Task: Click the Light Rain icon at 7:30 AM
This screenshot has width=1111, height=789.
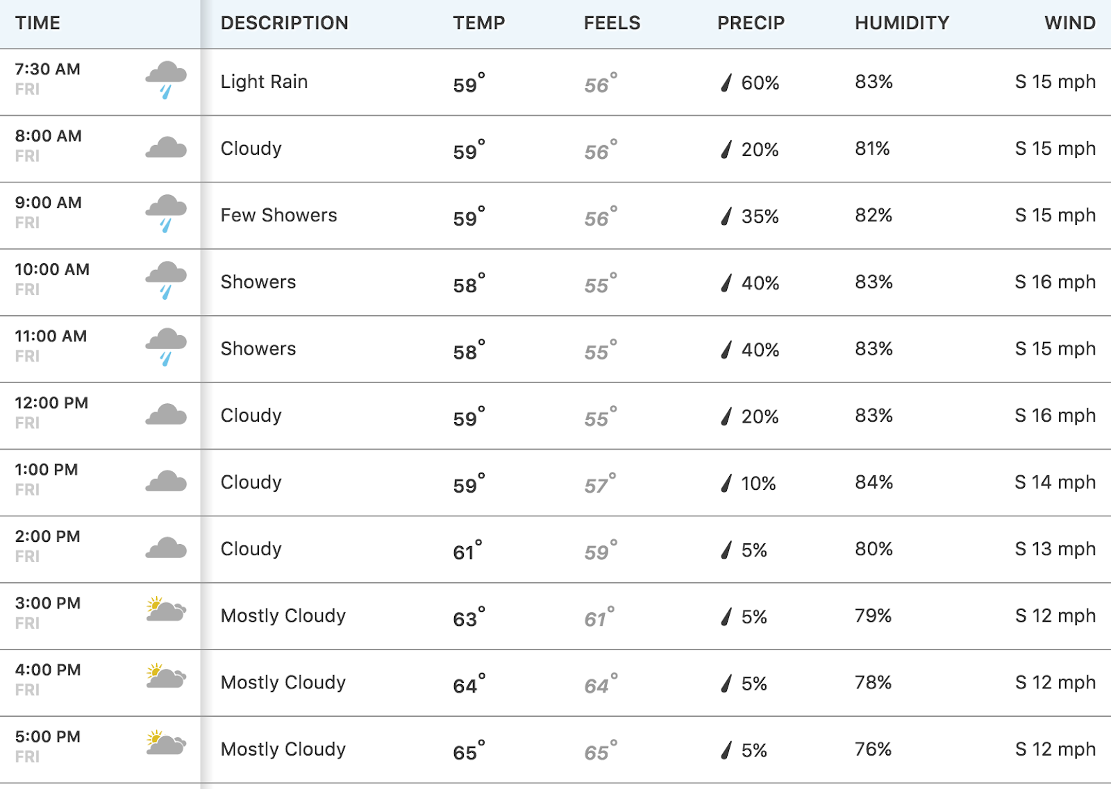Action: [166, 80]
